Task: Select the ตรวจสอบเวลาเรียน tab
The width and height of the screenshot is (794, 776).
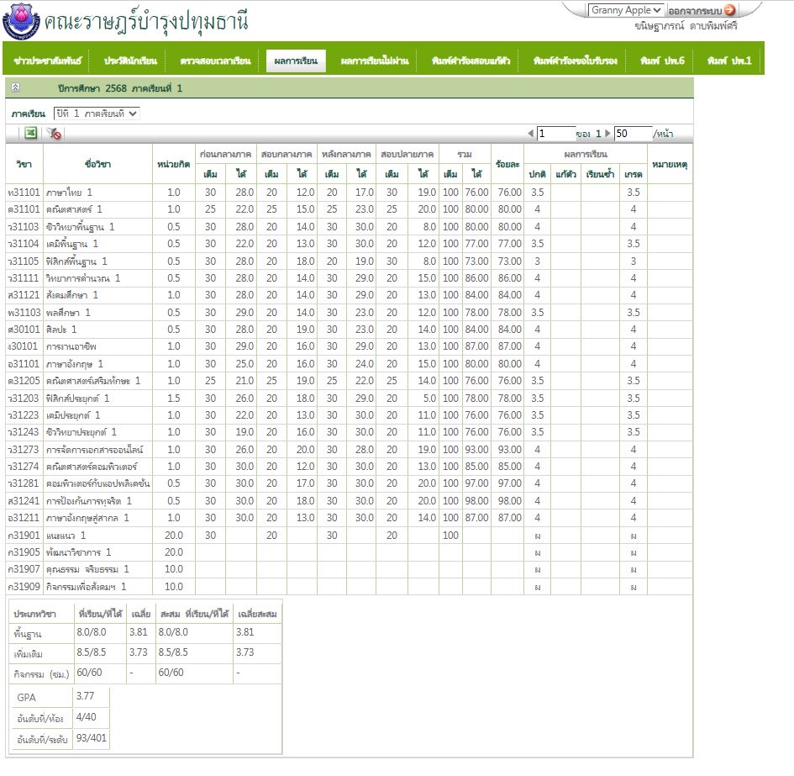Action: [215, 61]
